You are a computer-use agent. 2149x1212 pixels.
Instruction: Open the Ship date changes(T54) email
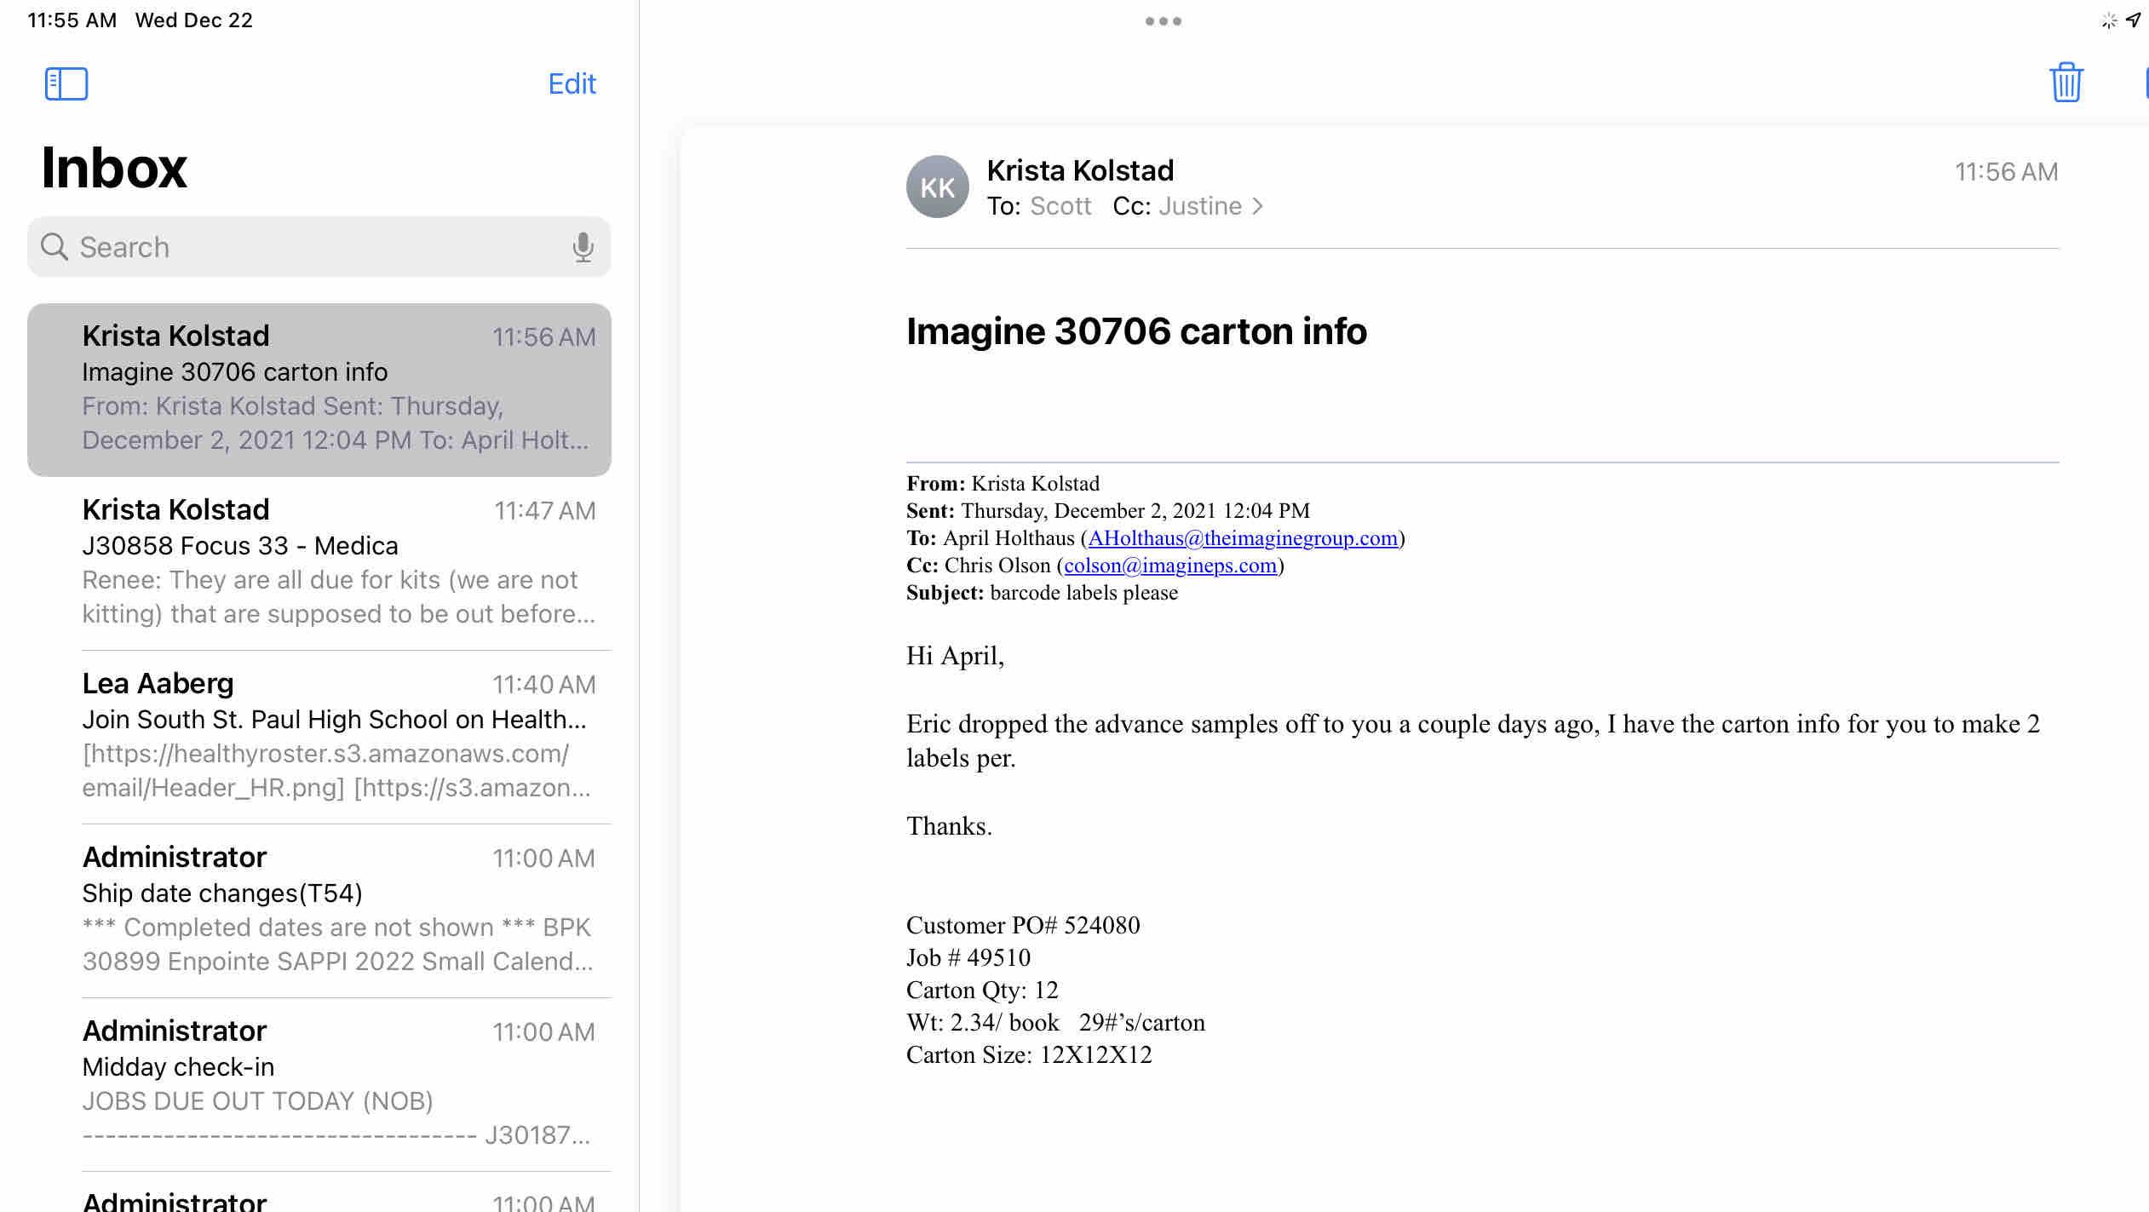tap(337, 910)
